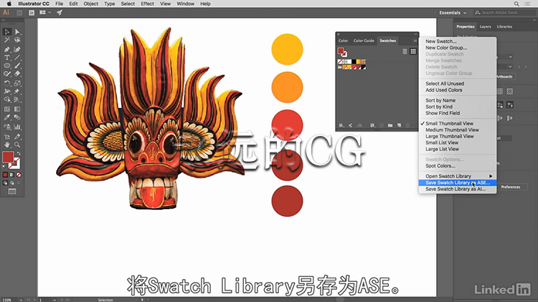Enable Draw Behind mode

click(12, 182)
